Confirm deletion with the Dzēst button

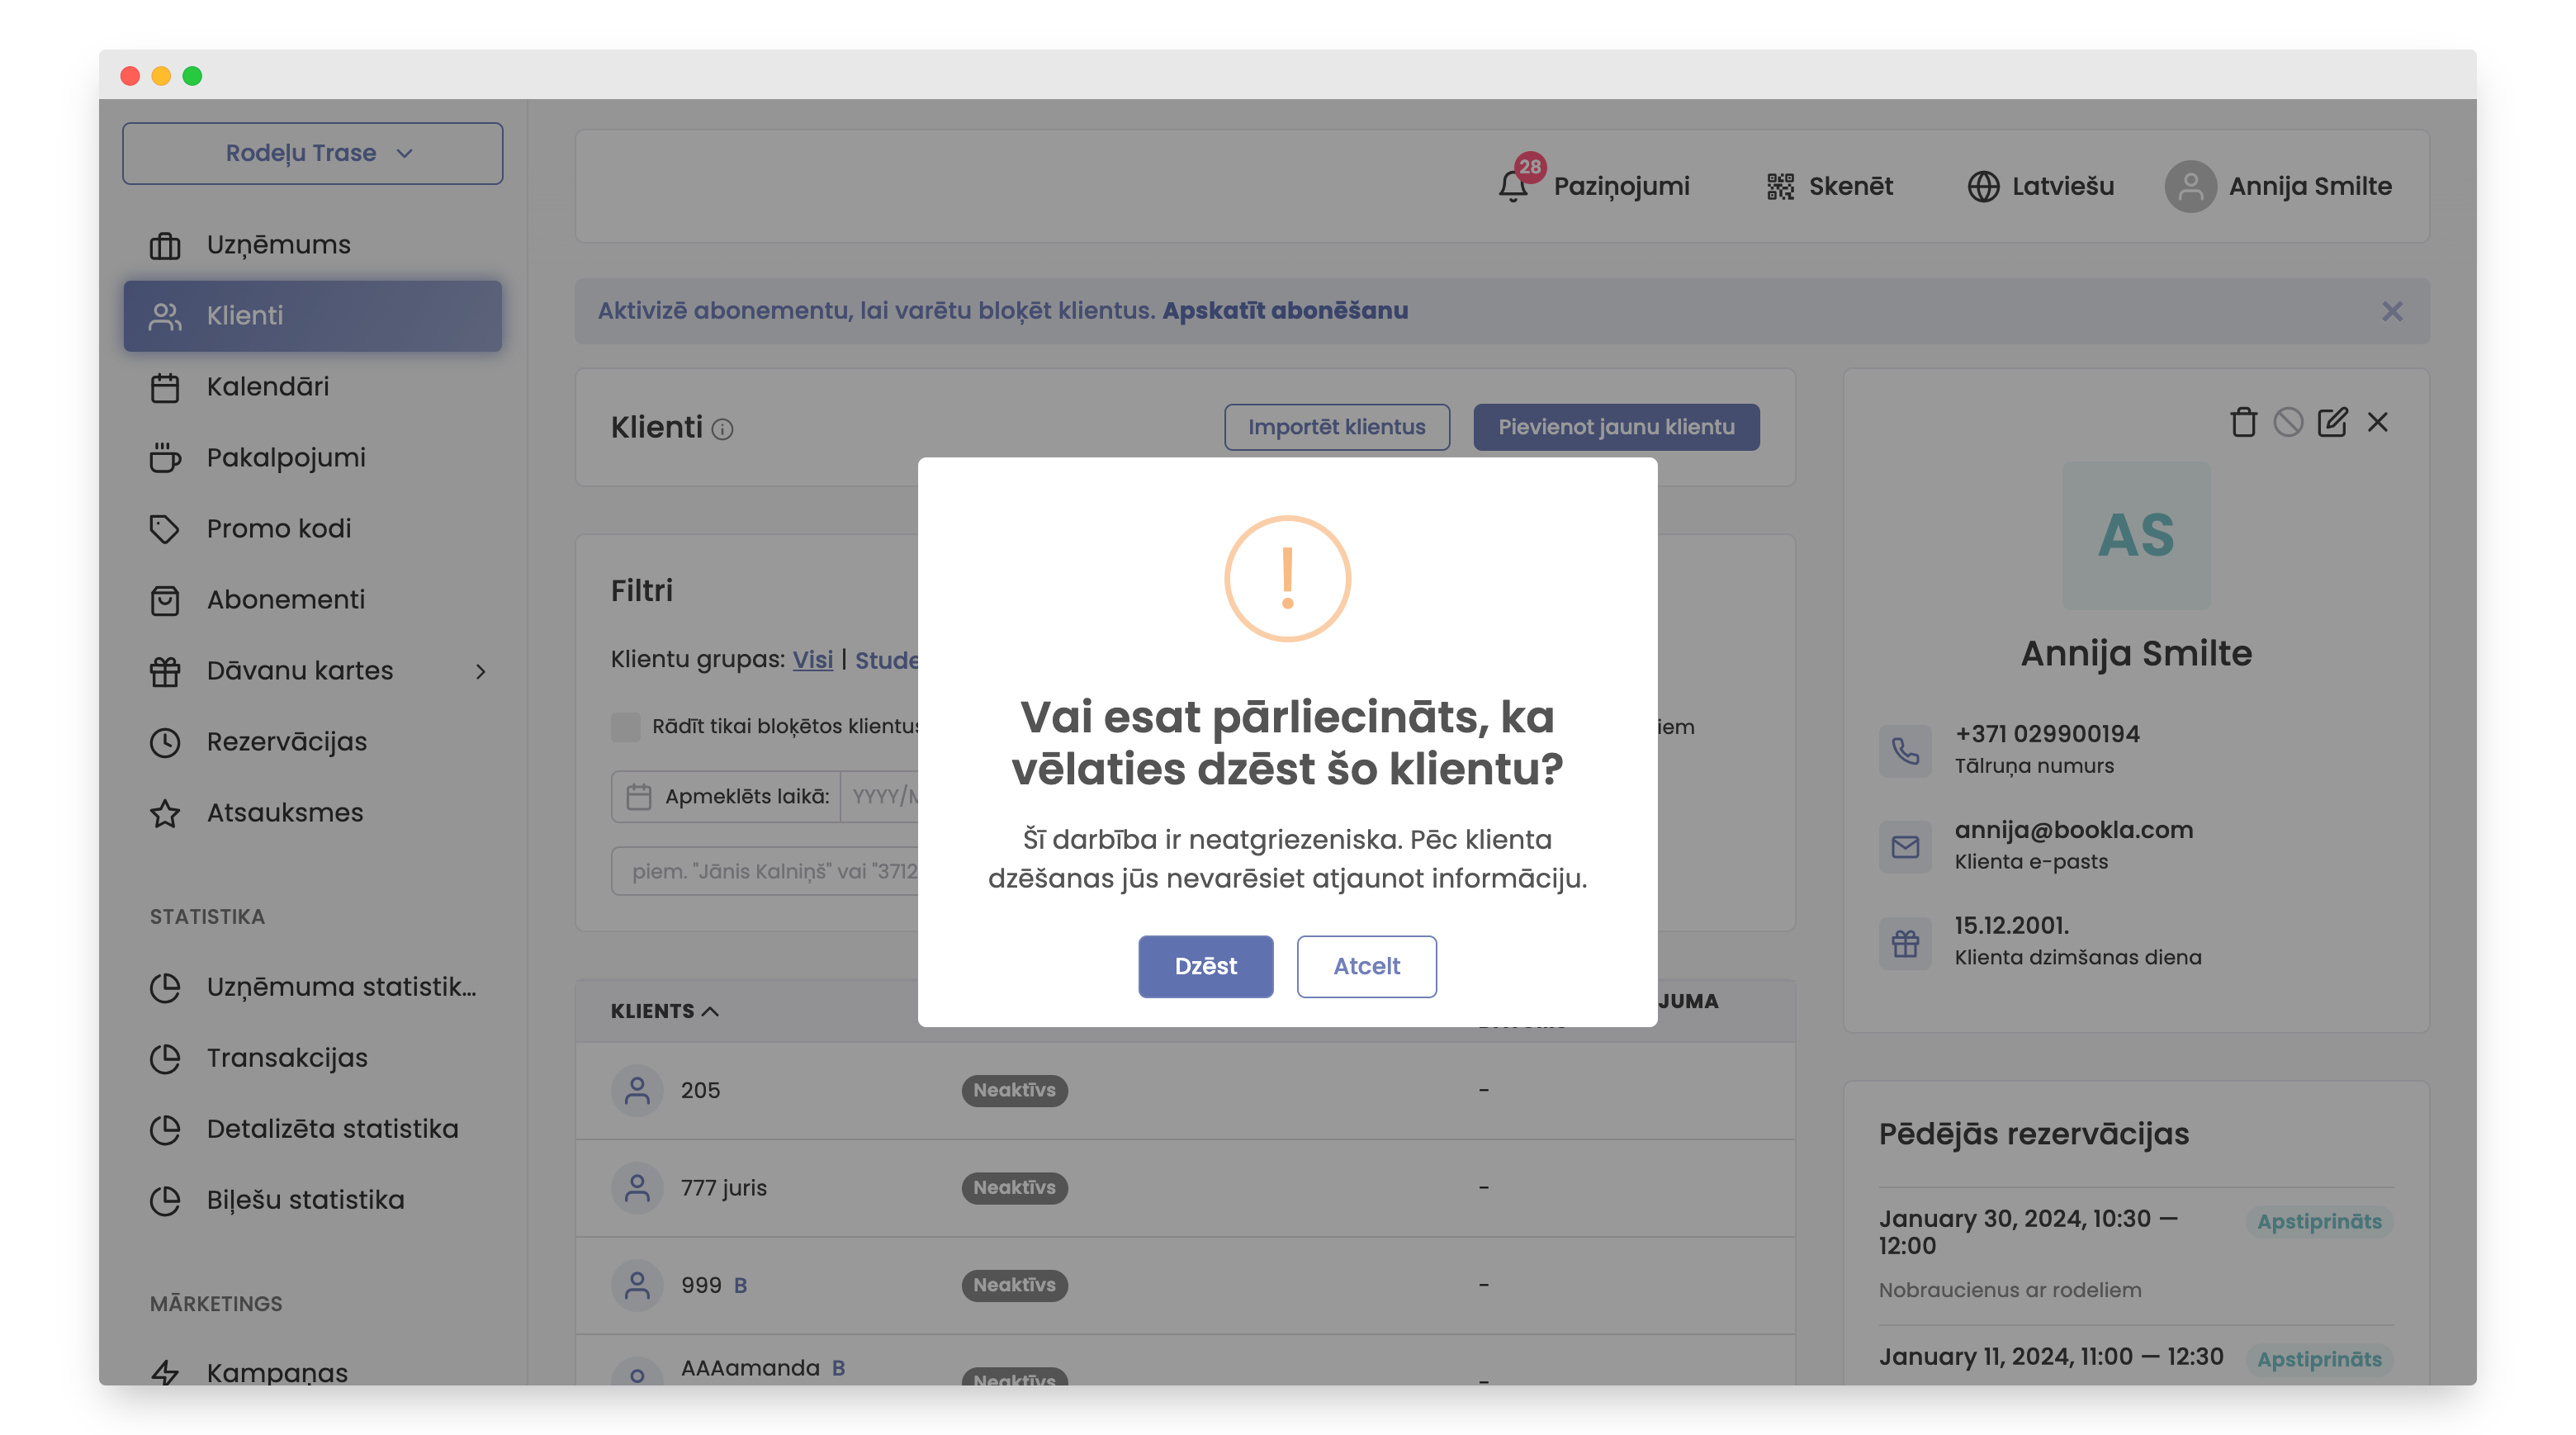pos(1205,966)
